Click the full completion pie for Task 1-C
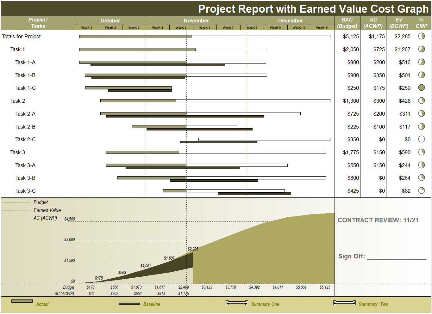Viewport: 432px width, 314px height. click(x=421, y=88)
